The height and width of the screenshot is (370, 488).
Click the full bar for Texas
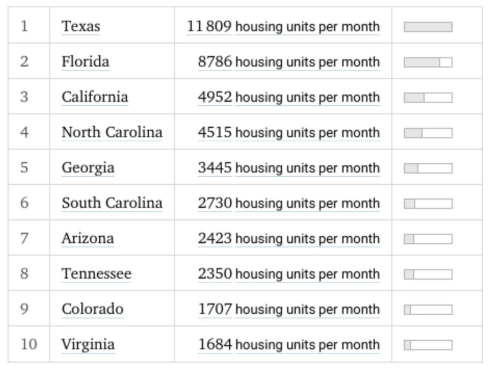click(428, 27)
